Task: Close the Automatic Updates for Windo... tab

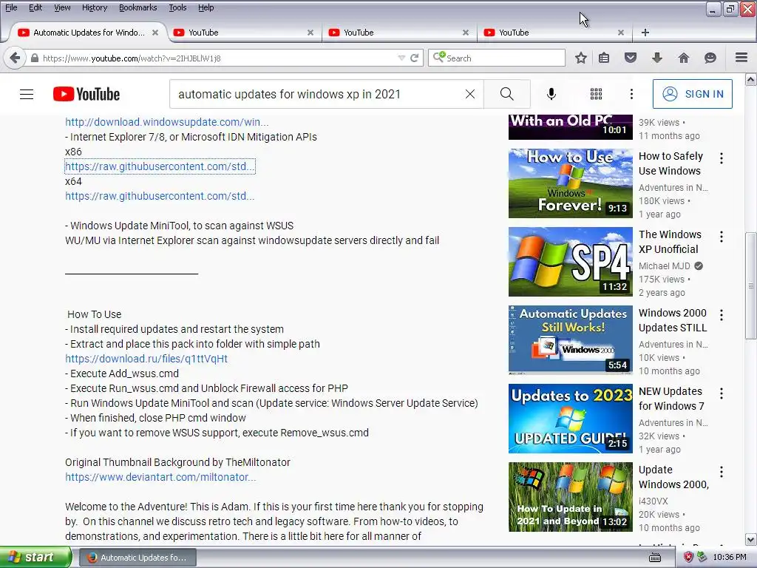Action: (155, 33)
